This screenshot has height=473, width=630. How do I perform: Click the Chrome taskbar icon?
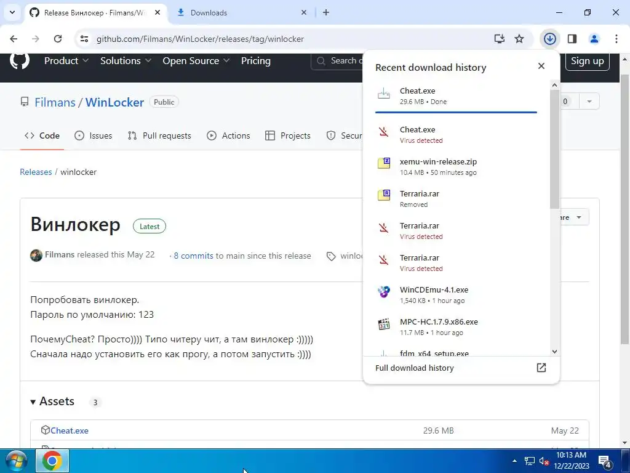coord(52,461)
